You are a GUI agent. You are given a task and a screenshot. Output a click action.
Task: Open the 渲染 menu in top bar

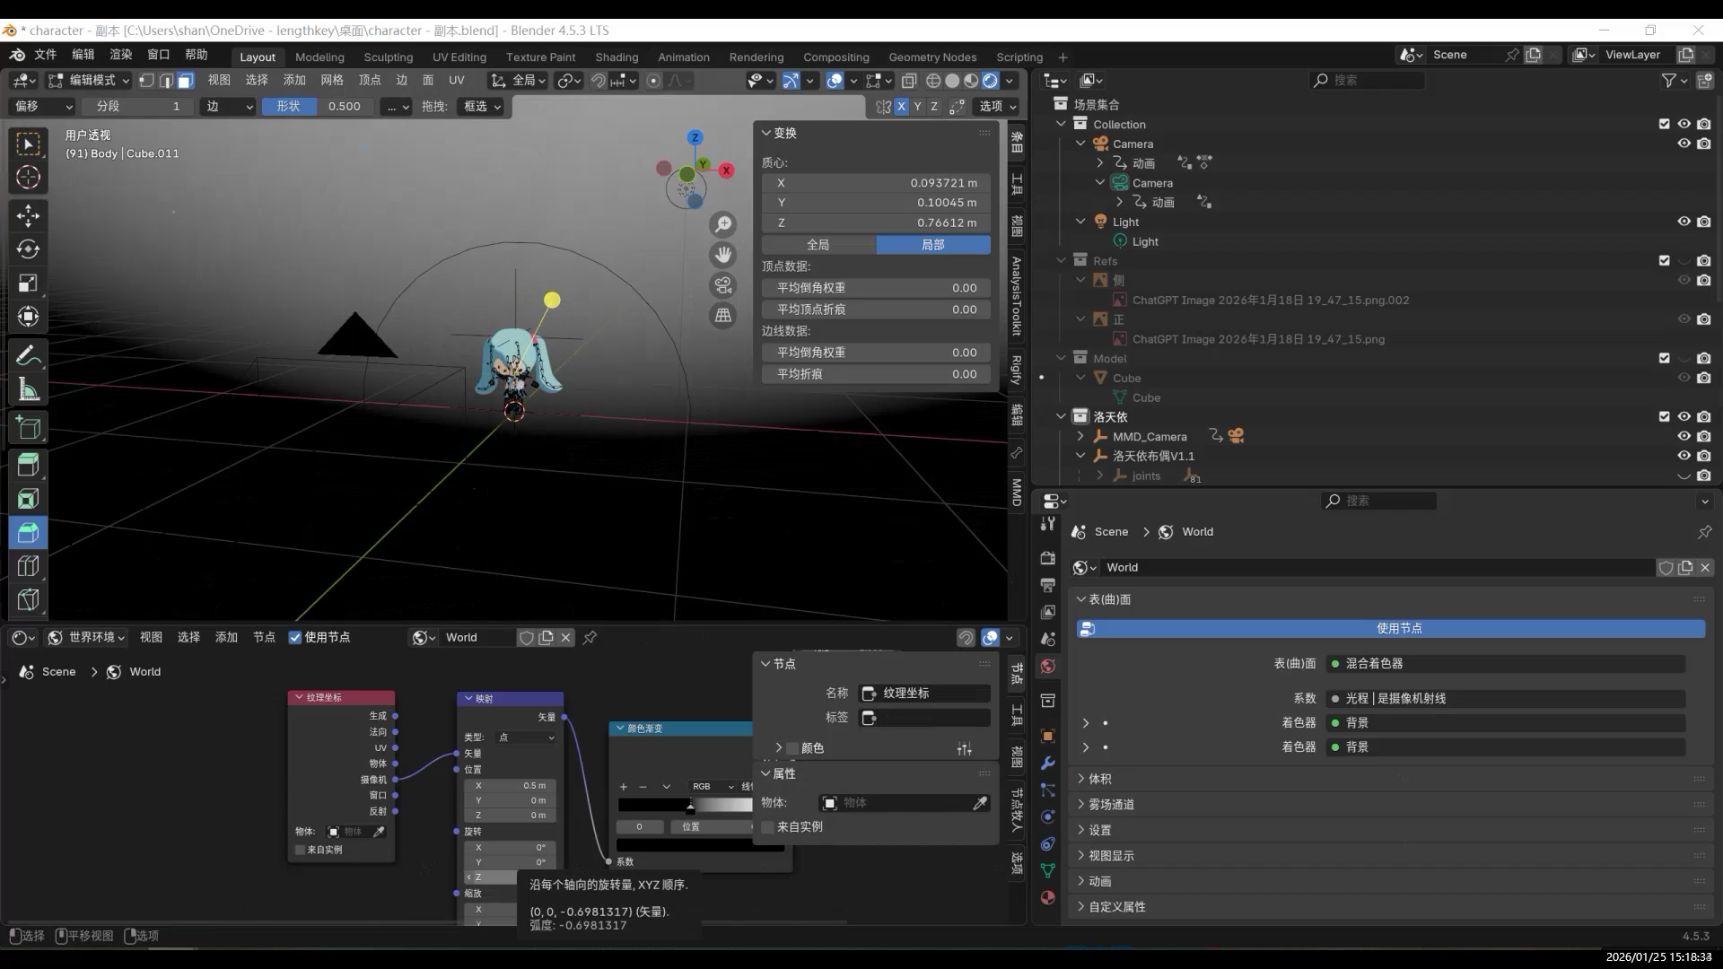(x=120, y=55)
